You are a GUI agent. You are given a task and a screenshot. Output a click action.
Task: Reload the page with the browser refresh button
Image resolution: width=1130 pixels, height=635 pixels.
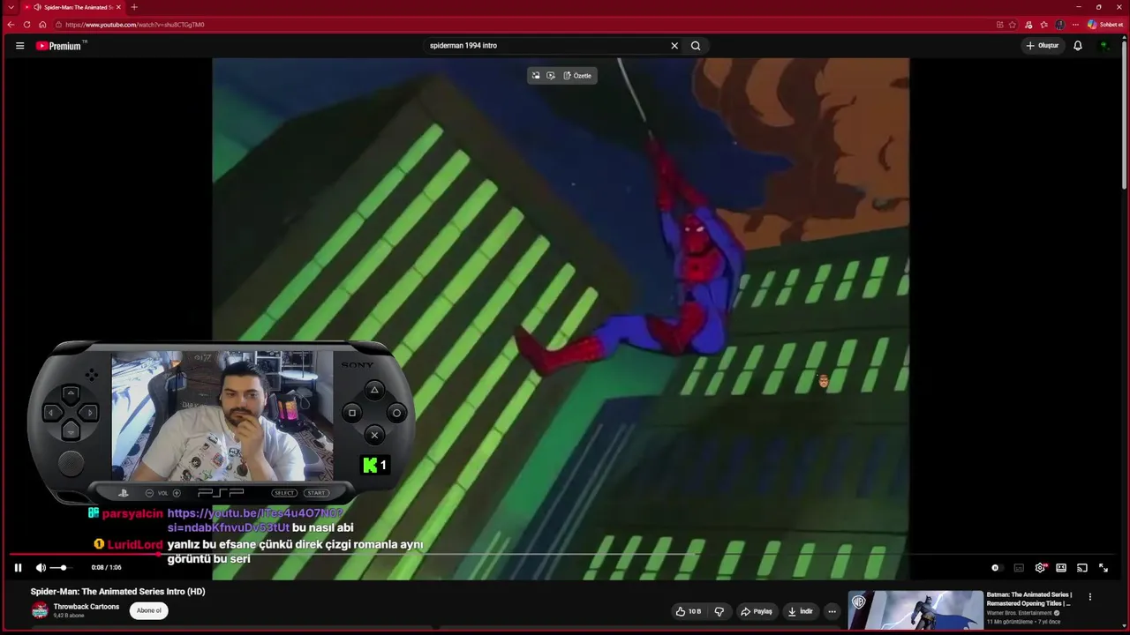(x=26, y=25)
